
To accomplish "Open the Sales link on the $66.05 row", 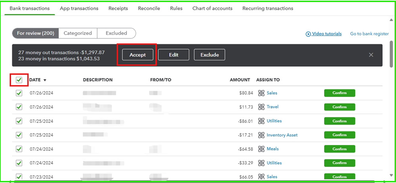I will point(272,177).
